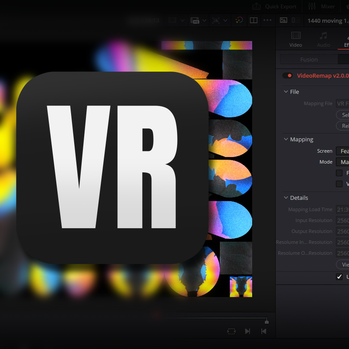Click the Quick Export button
The image size is (349, 349).
coord(275,7)
